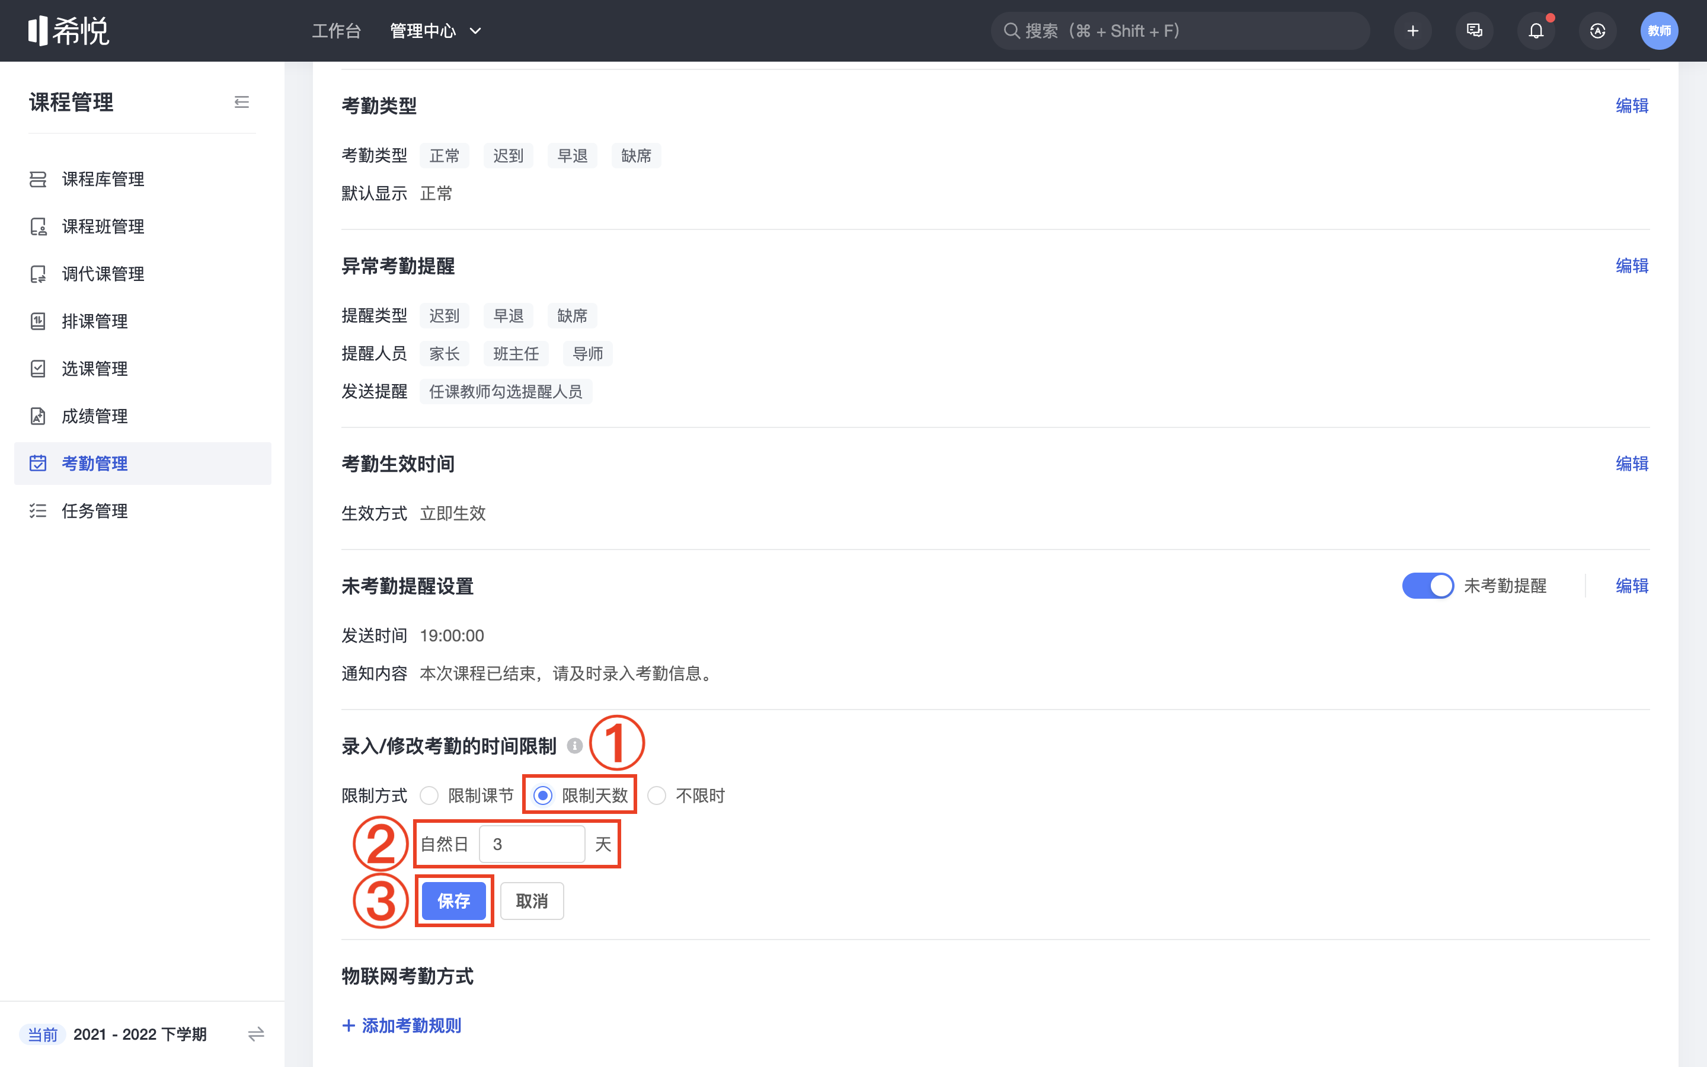This screenshot has height=1067, width=1707.
Task: Select the 限制天数 radio option
Action: pyautogui.click(x=542, y=796)
